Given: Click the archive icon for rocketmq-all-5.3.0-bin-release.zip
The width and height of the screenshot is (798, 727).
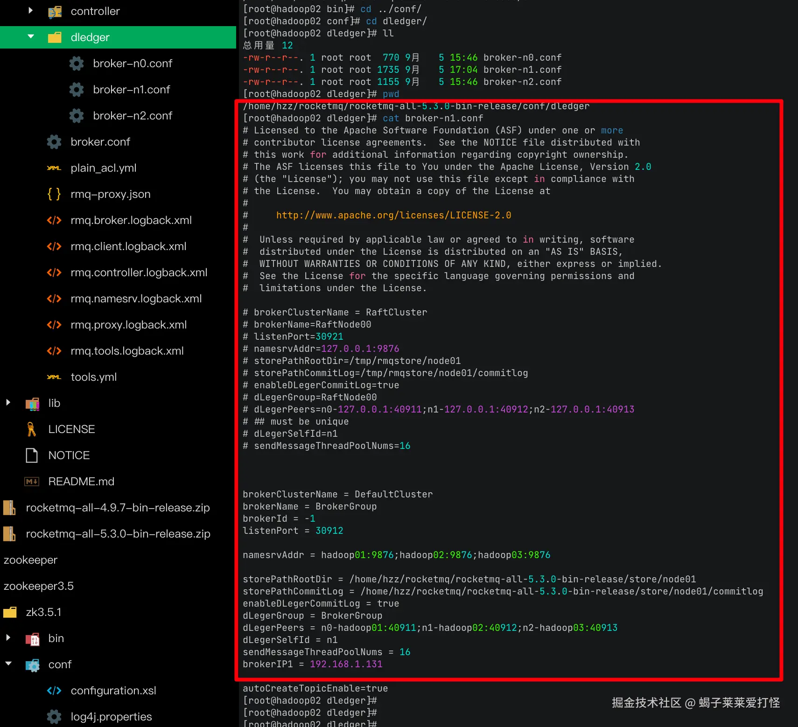Looking at the screenshot, I should pos(9,534).
